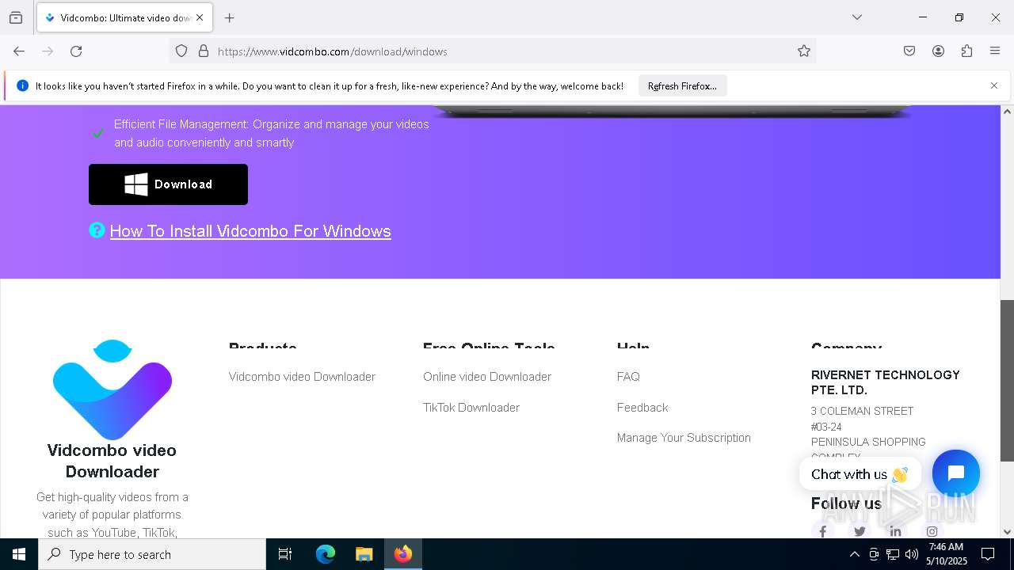Open the notification center icon
The height and width of the screenshot is (570, 1014).
(988, 554)
